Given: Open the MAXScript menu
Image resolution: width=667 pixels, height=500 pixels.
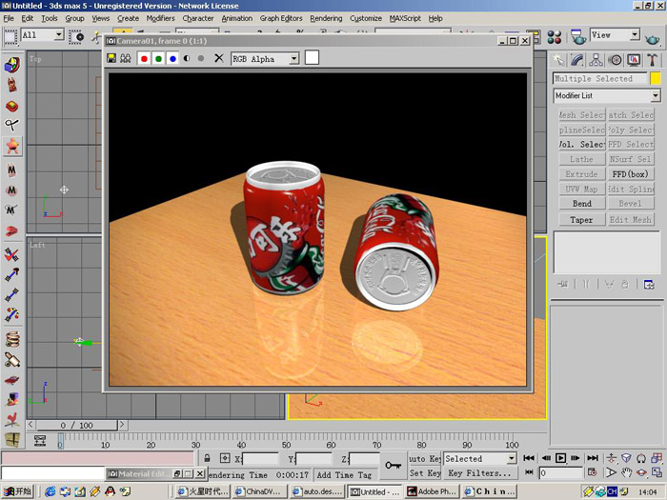Looking at the screenshot, I should pyautogui.click(x=405, y=18).
